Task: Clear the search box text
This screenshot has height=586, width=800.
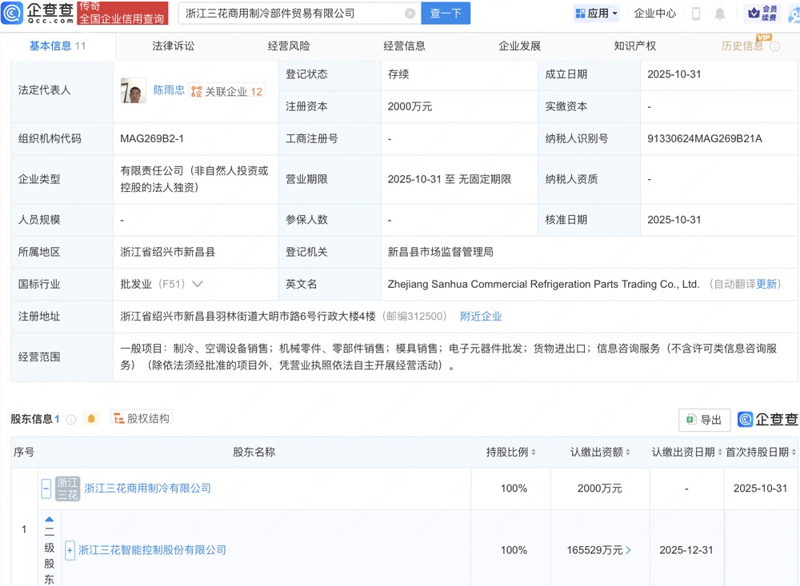Action: pyautogui.click(x=410, y=14)
